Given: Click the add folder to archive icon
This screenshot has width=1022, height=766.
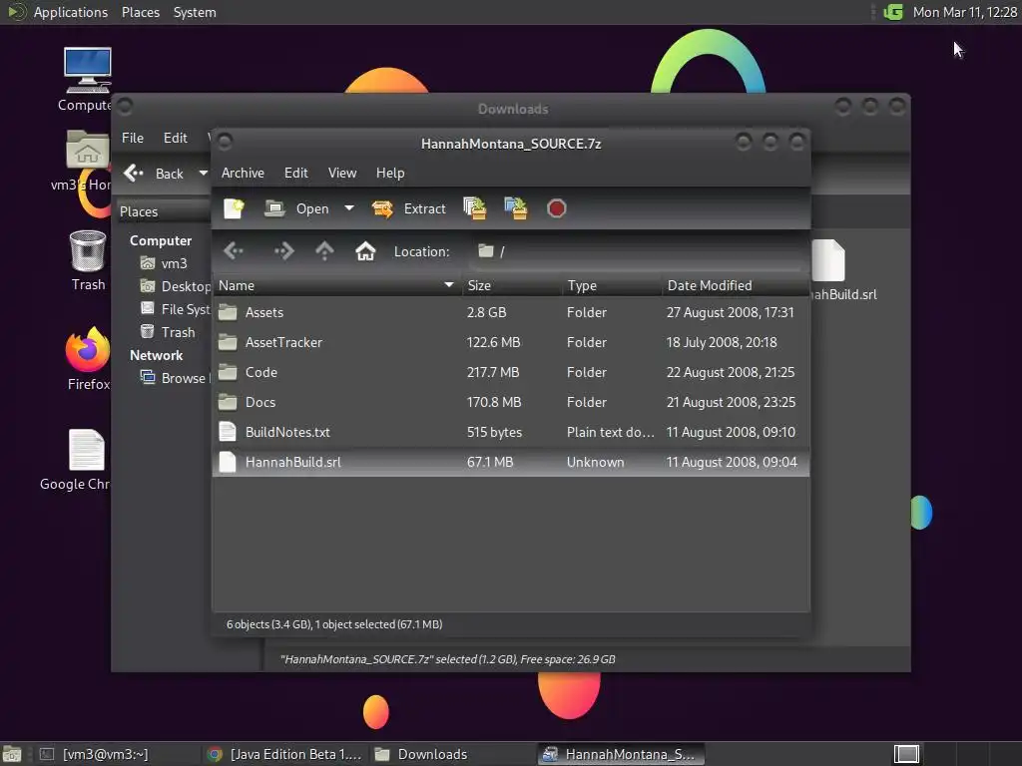Looking at the screenshot, I should (516, 208).
